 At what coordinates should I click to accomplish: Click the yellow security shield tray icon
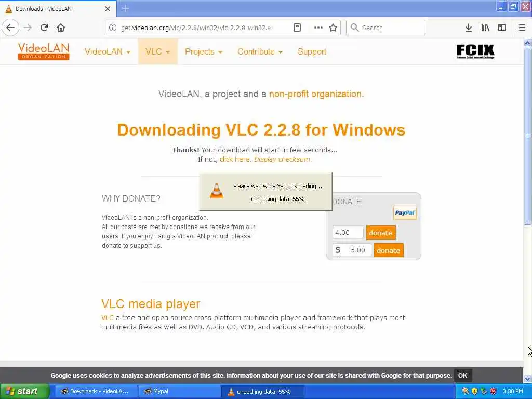pos(474,391)
